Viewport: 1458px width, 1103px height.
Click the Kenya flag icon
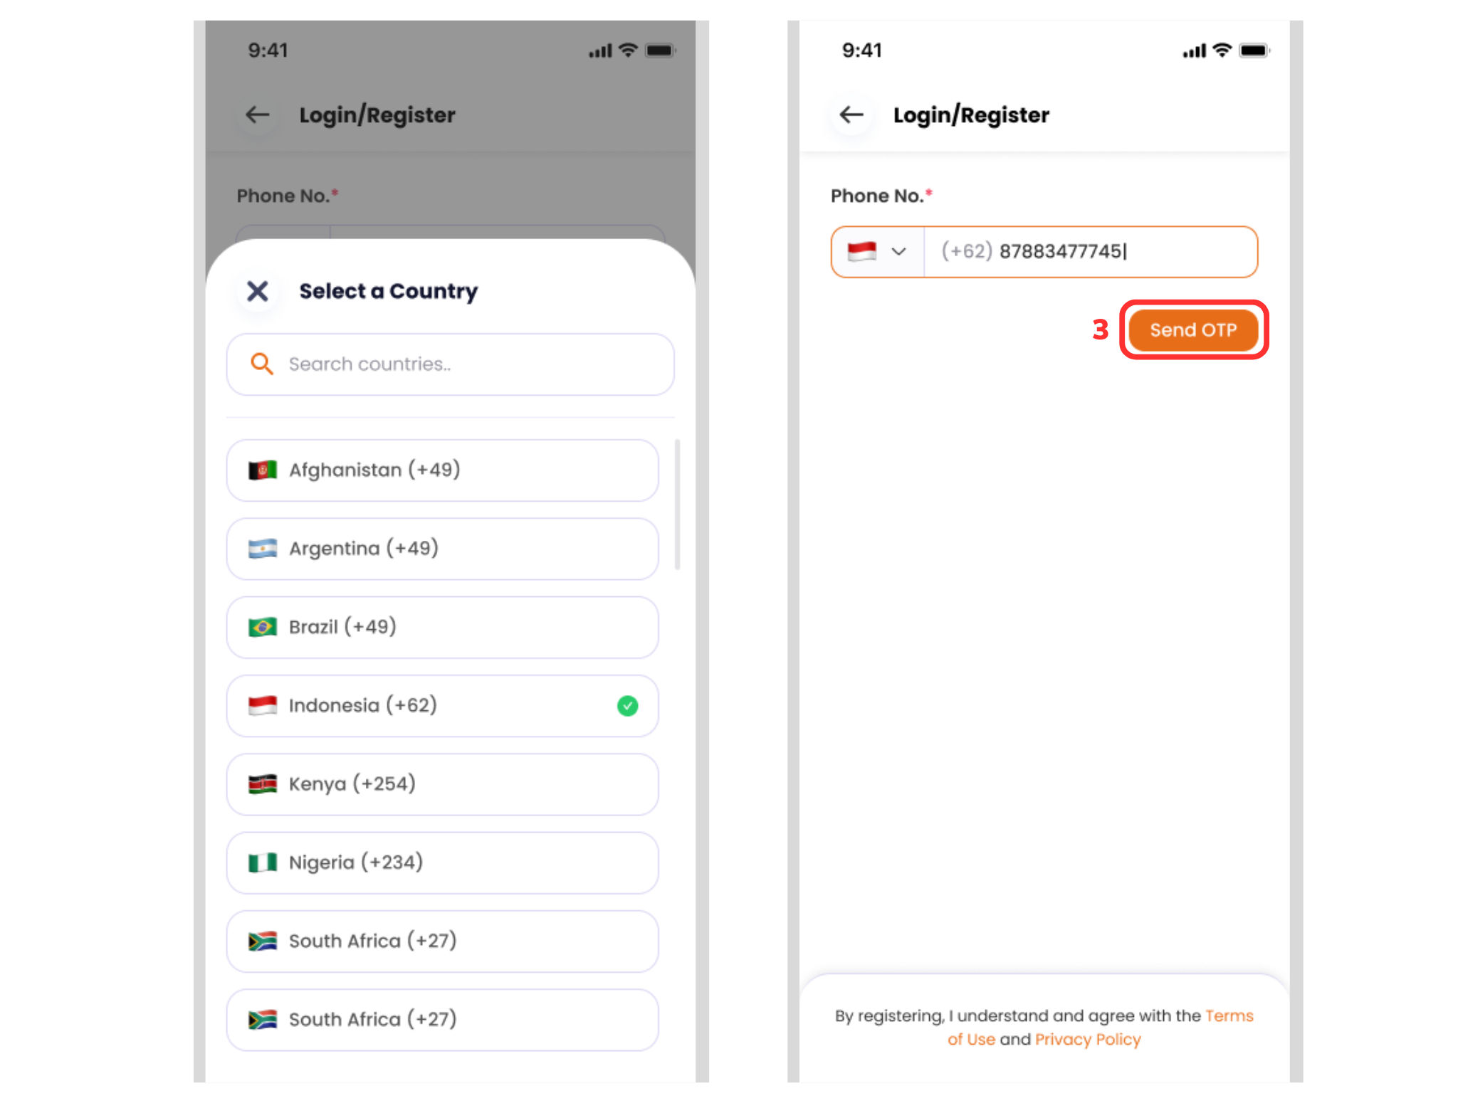click(x=262, y=784)
